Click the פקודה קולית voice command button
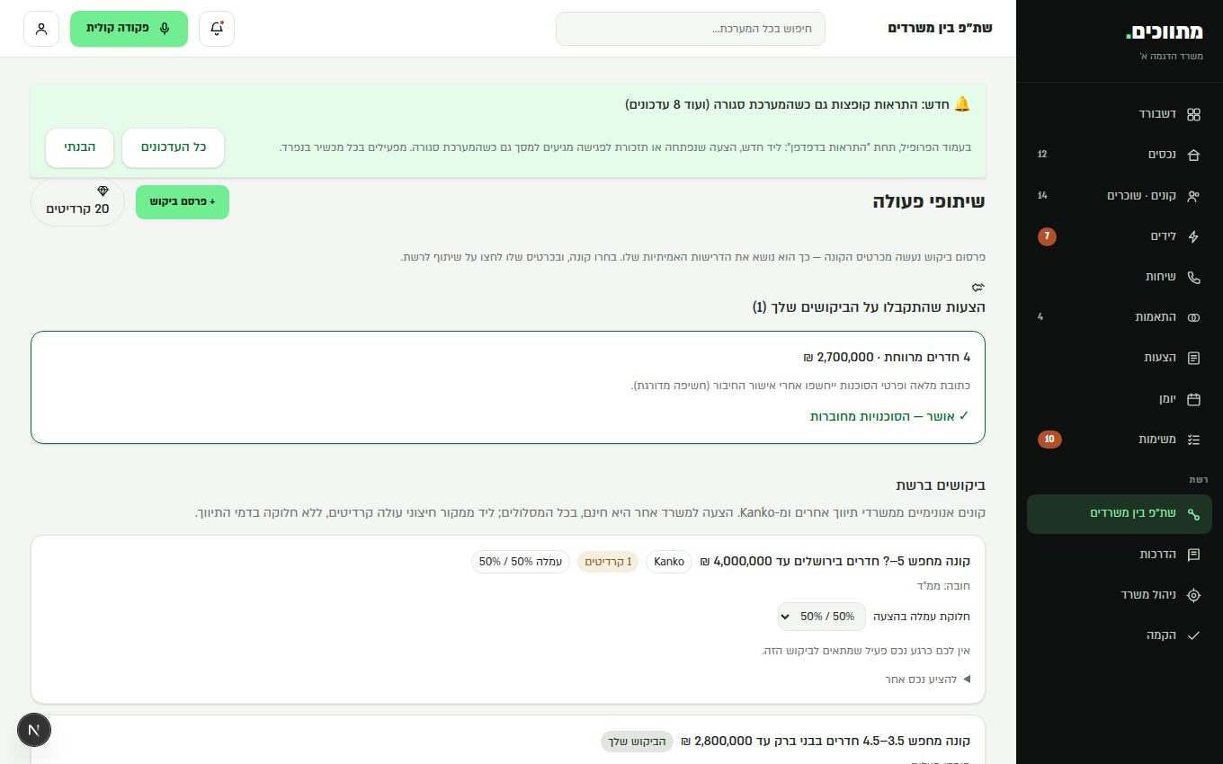Screen dimensions: 1223x764 pos(129,29)
